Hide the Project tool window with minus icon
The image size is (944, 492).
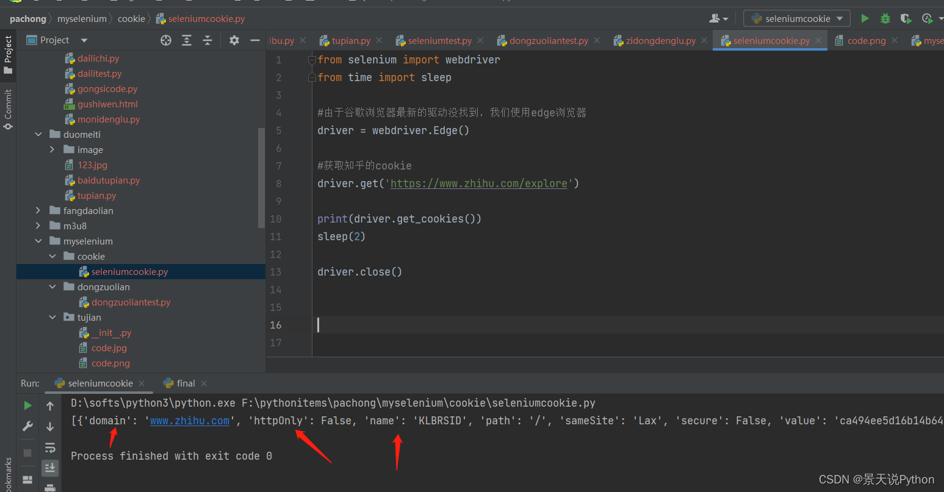[255, 40]
